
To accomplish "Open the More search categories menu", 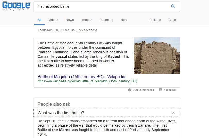I will [x=124, y=20].
